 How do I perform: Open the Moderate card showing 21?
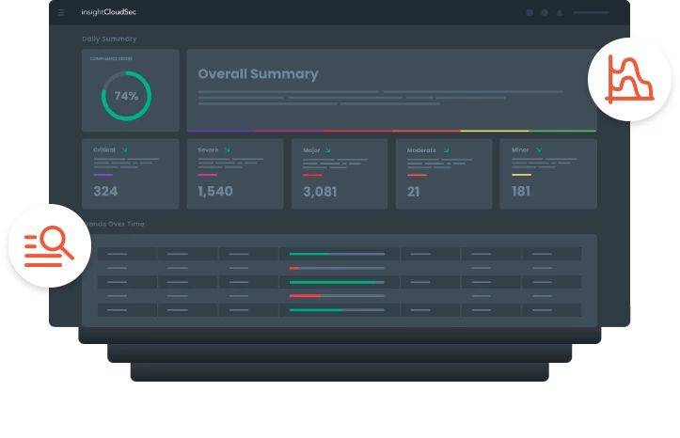click(x=443, y=174)
